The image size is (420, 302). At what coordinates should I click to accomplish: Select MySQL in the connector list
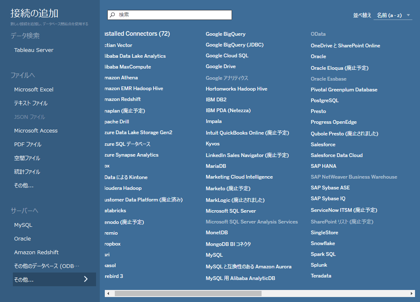tap(214, 255)
